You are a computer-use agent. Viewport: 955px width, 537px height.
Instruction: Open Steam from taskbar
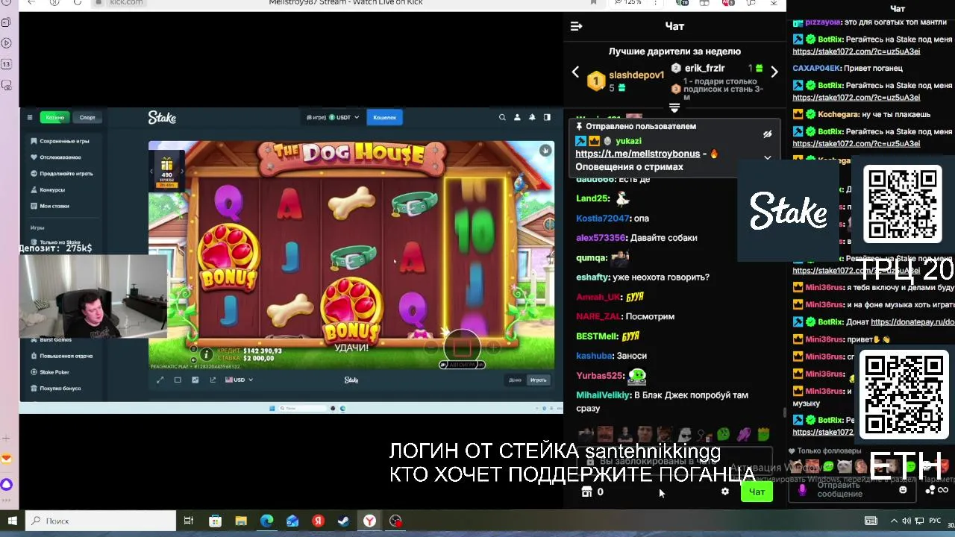(x=344, y=521)
